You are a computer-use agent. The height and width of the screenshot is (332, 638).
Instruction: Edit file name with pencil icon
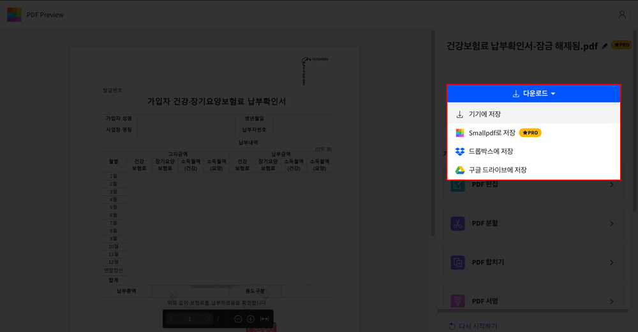pyautogui.click(x=605, y=46)
